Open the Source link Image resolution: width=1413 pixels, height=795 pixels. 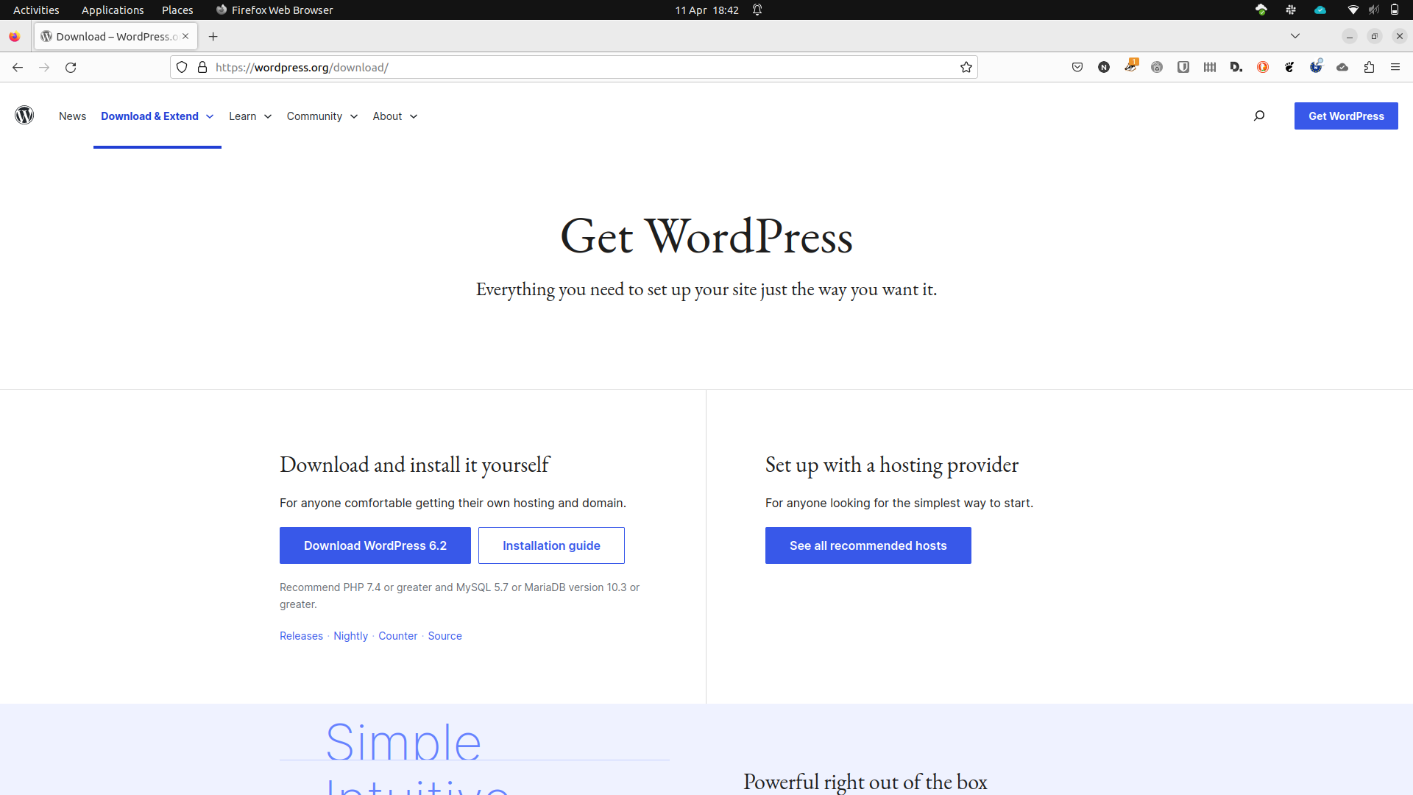(445, 636)
